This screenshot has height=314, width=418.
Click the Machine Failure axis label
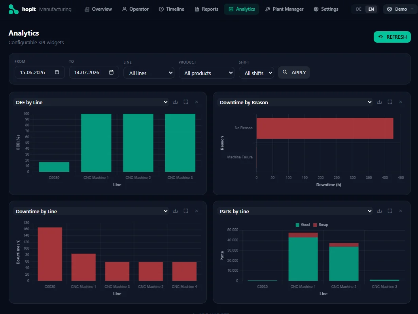(x=240, y=157)
